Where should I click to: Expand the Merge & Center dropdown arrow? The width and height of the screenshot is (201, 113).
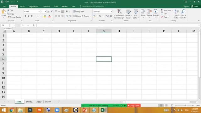pos(91,16)
